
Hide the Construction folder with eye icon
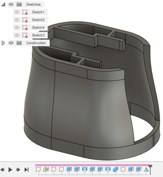pos(11,43)
